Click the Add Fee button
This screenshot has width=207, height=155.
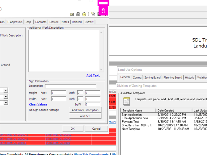pos(85,116)
